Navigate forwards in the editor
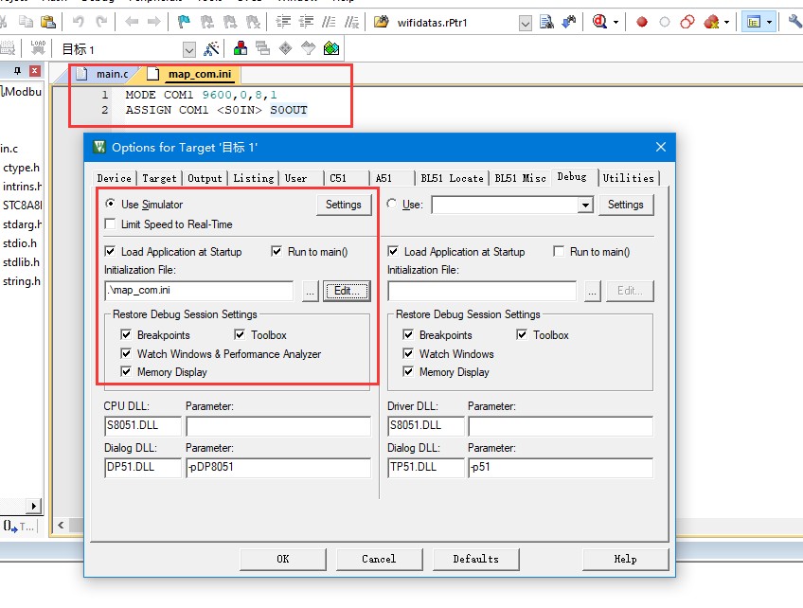 (153, 22)
